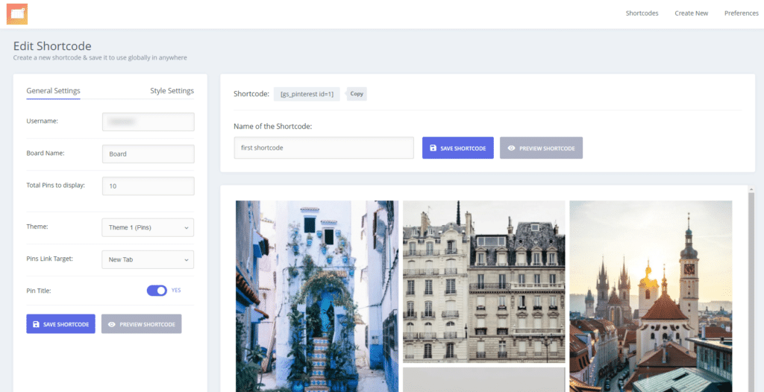764x392 pixels.
Task: Click the YES label beside Pin Title
Action: click(176, 290)
